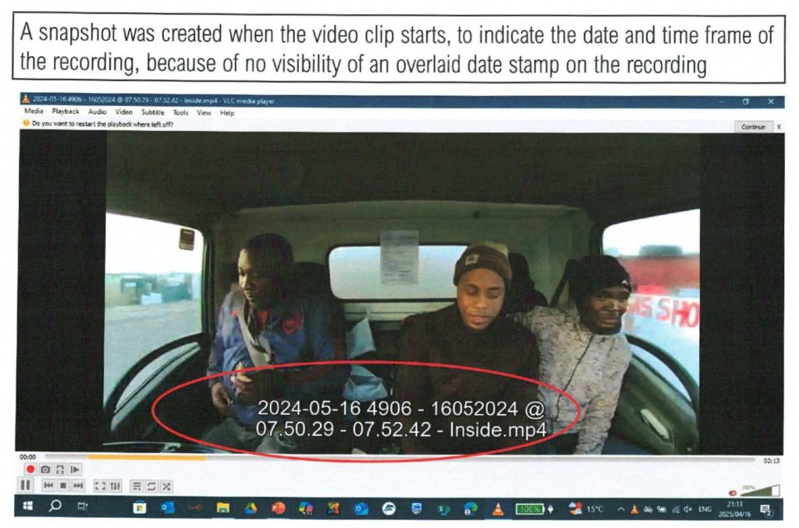
Task: Stop the video playback
Action: [63, 486]
